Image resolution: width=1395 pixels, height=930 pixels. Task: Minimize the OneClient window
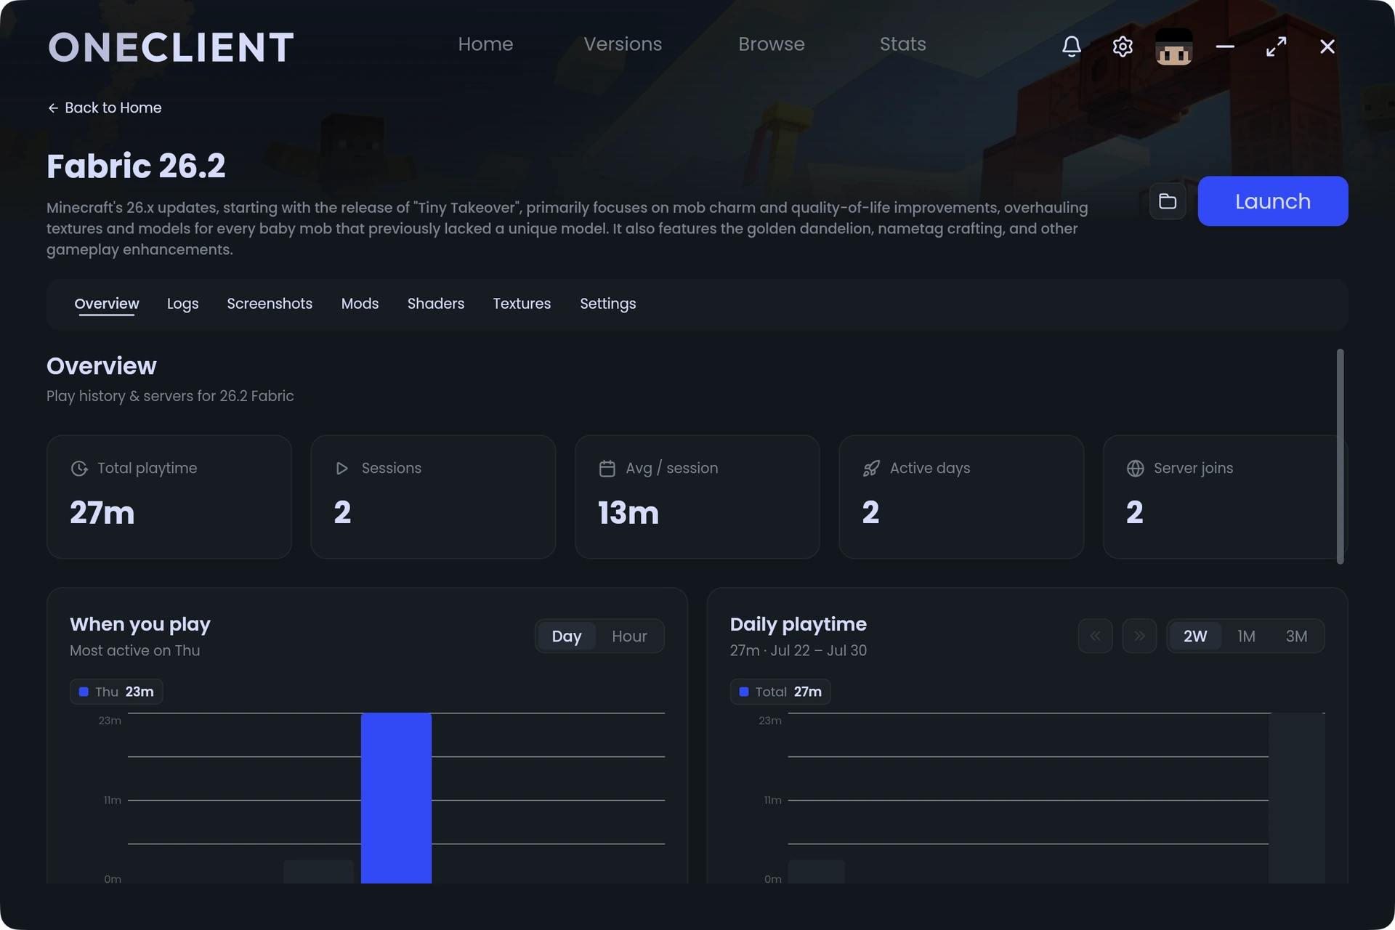(x=1225, y=46)
